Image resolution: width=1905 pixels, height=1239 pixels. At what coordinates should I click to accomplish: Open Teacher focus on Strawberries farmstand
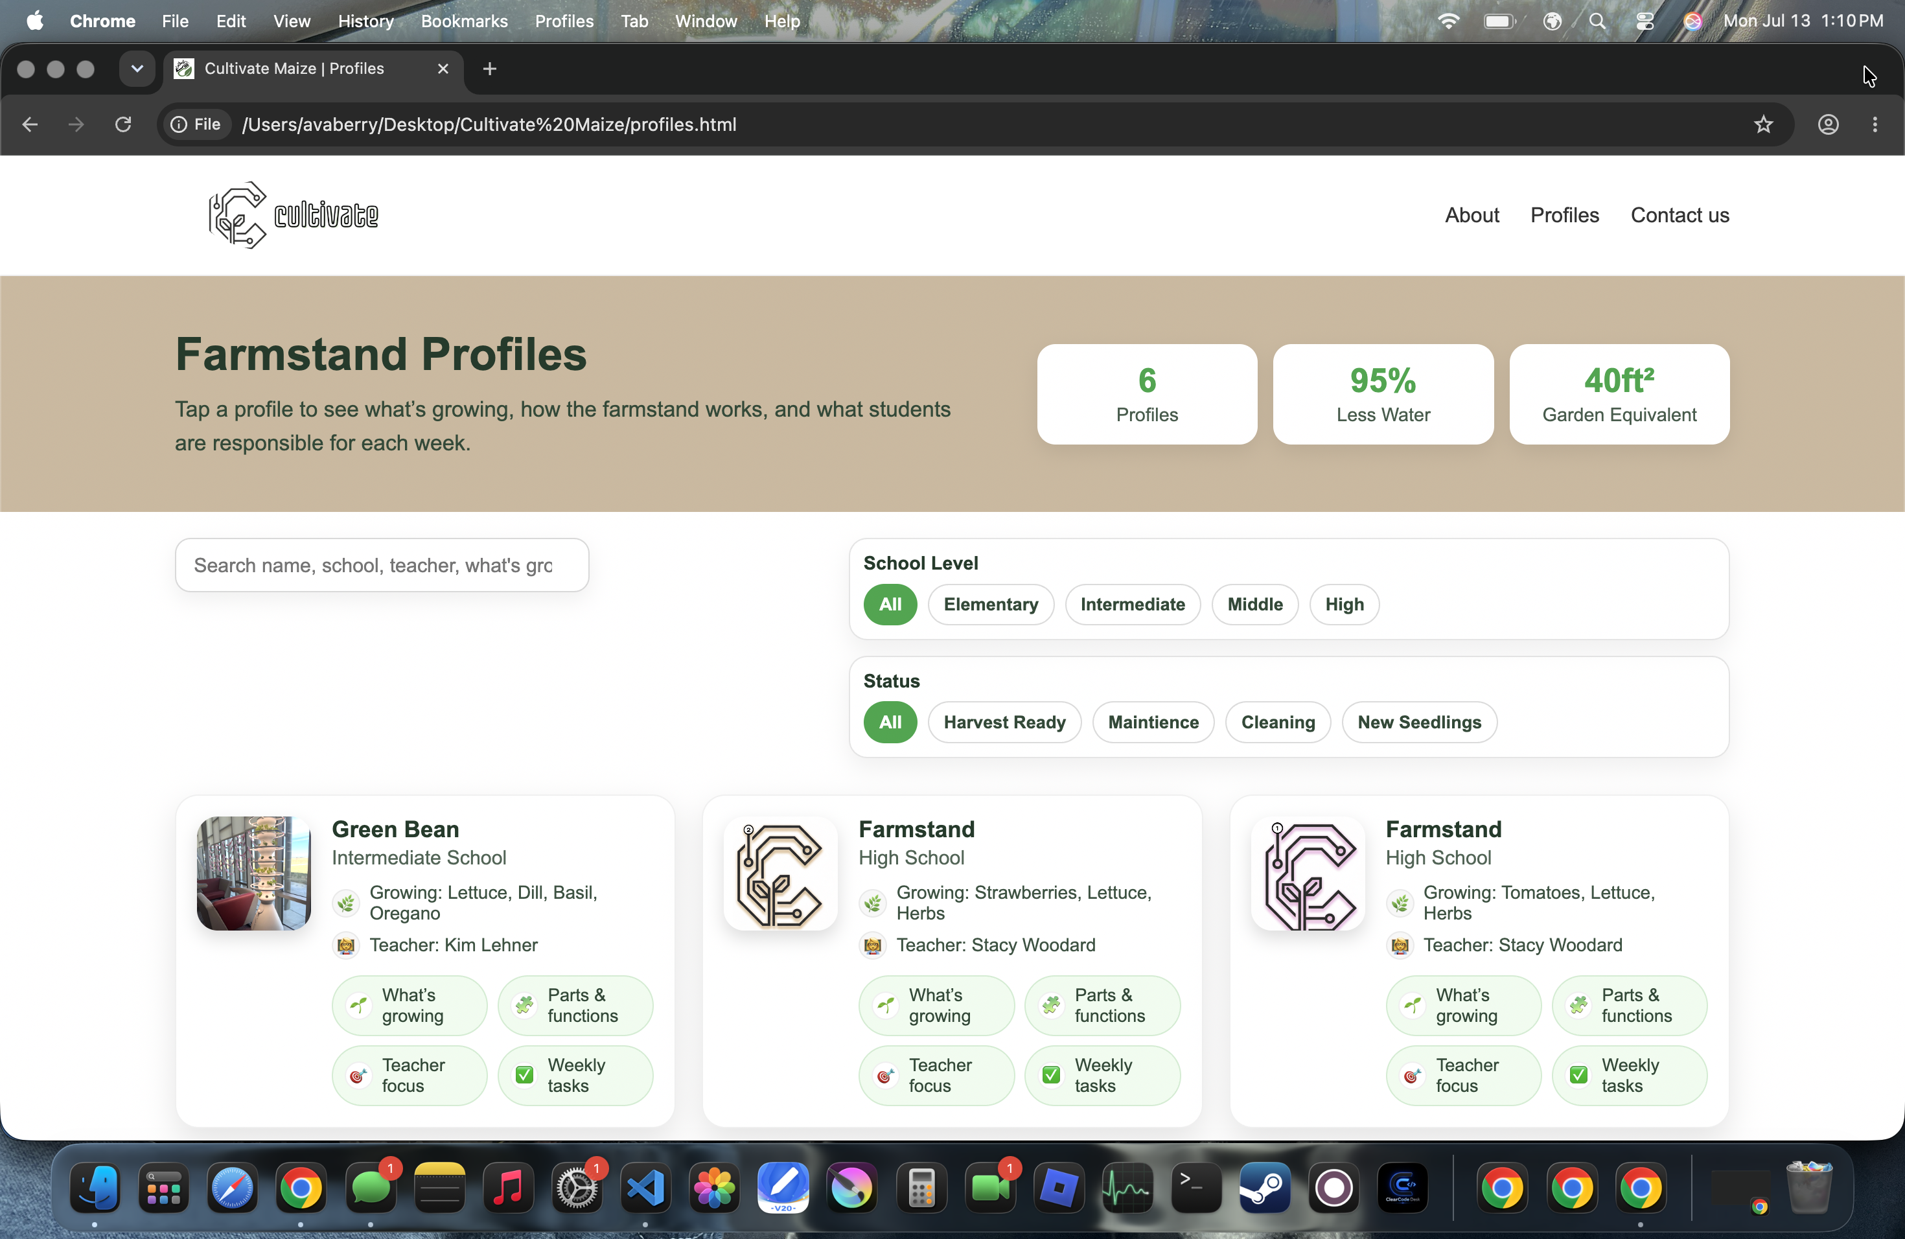coord(936,1075)
